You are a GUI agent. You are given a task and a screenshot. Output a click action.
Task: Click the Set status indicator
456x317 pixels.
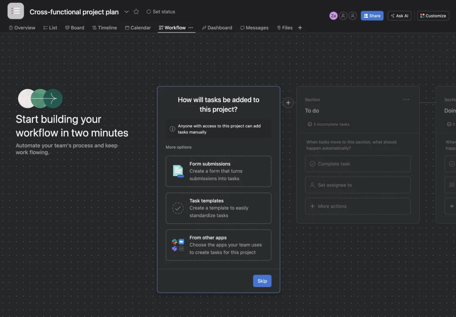coord(161,12)
